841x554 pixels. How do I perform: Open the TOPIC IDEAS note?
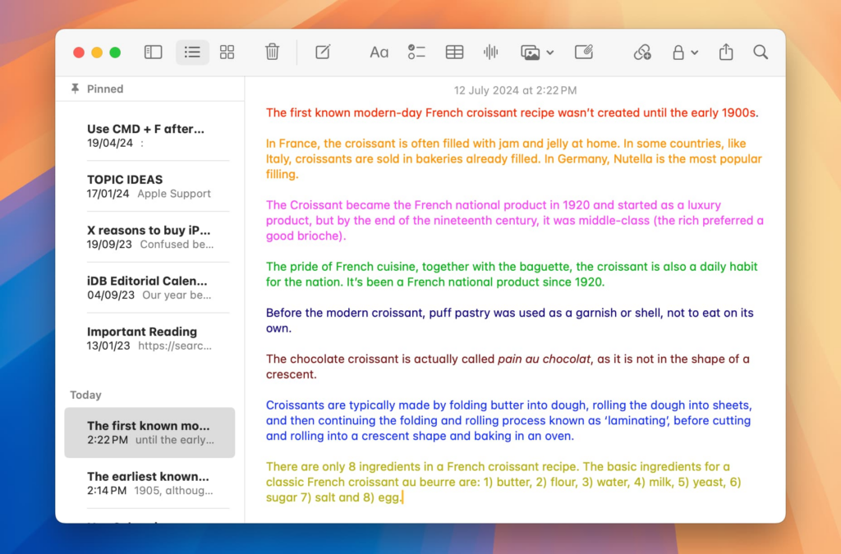149,186
